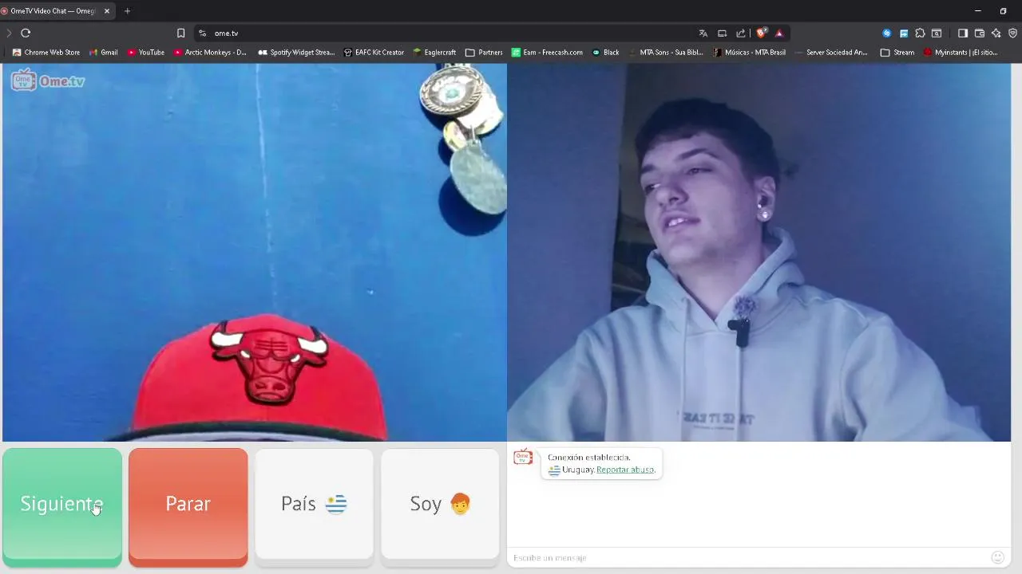Open MTA Sons bookmark
This screenshot has height=574, width=1022.
[666, 53]
